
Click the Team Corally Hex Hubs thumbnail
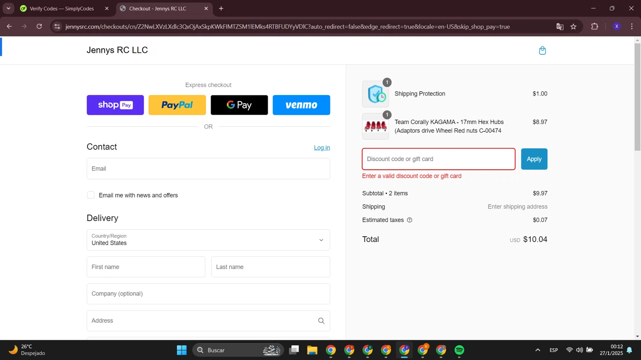376,126
